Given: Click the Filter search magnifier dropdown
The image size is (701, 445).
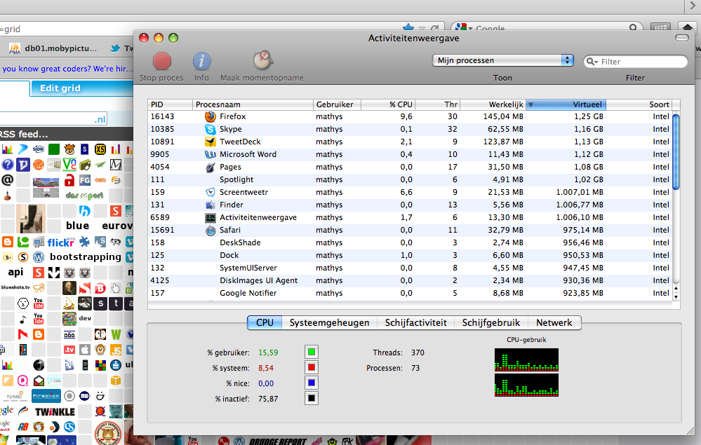Looking at the screenshot, I should click(x=593, y=62).
